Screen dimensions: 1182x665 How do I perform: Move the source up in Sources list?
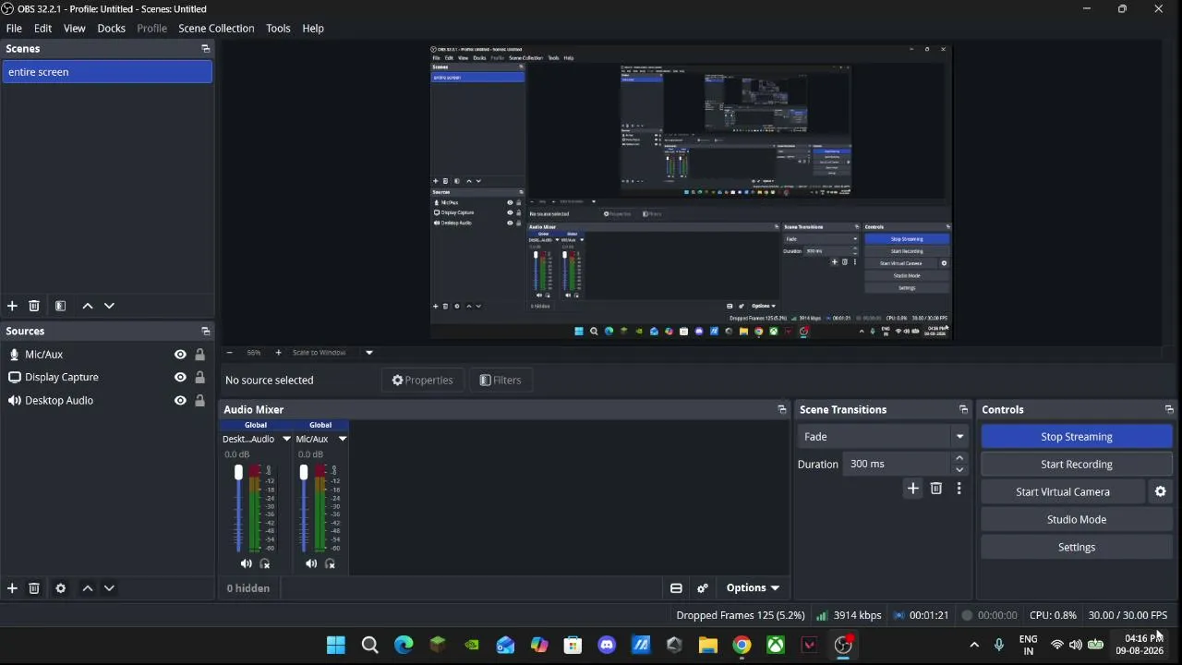click(88, 588)
